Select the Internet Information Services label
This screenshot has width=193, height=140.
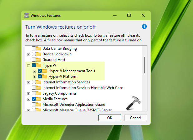click(66, 82)
